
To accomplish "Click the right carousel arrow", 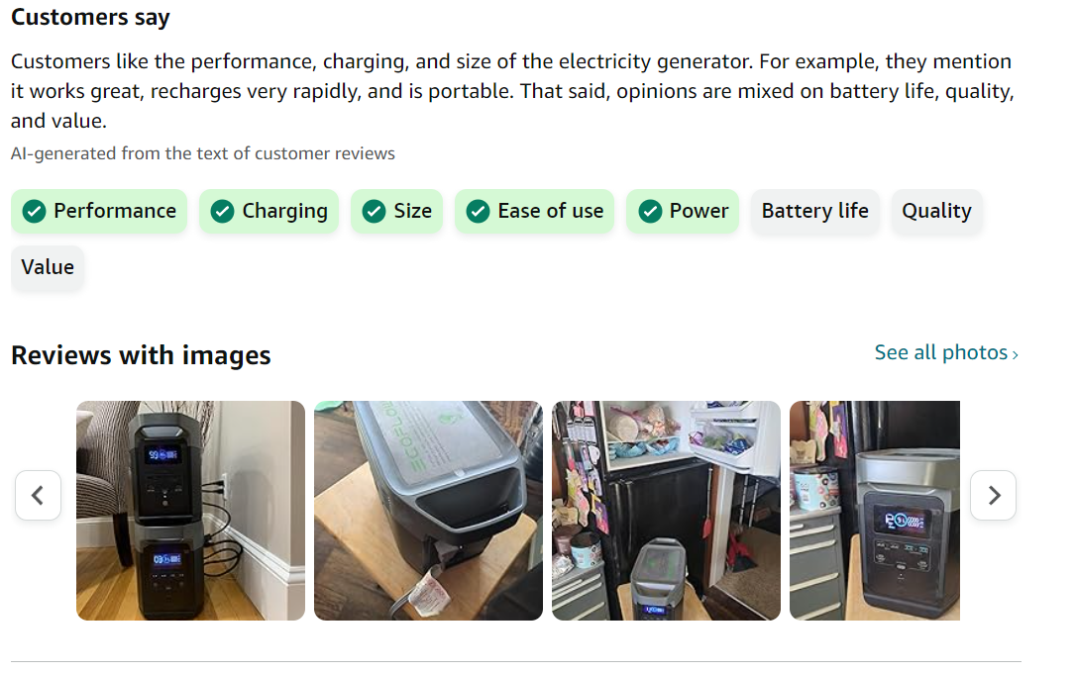I will pos(993,495).
